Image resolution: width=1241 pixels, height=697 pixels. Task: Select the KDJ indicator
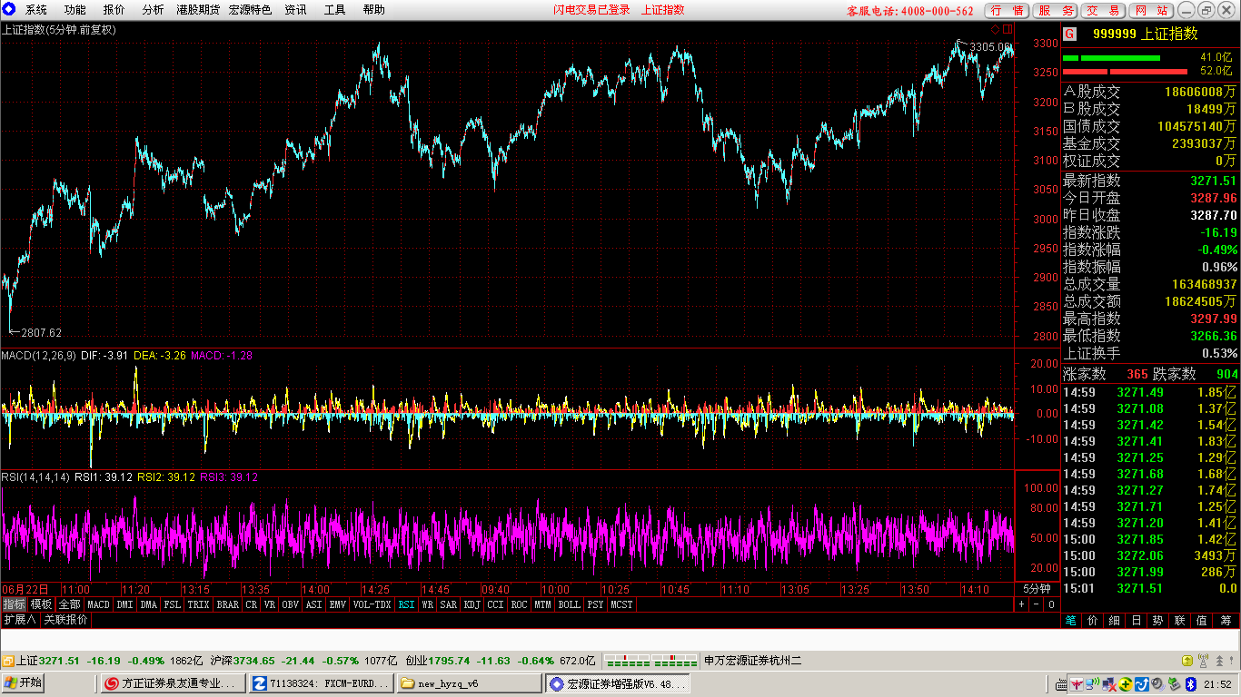point(472,604)
